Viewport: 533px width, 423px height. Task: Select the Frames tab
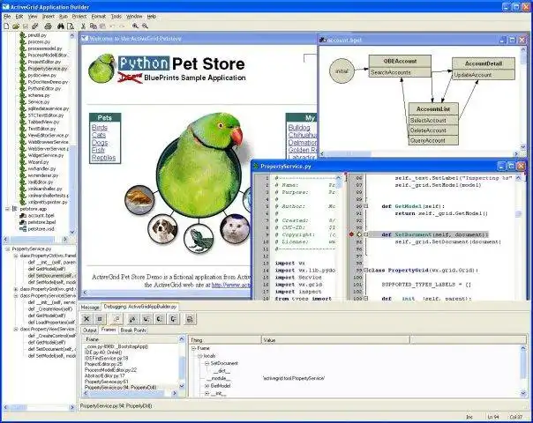pos(109,330)
